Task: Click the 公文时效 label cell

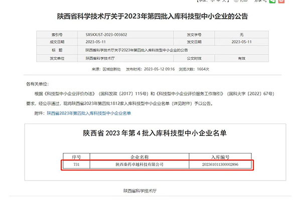Action: pyautogui.click(x=194, y=58)
